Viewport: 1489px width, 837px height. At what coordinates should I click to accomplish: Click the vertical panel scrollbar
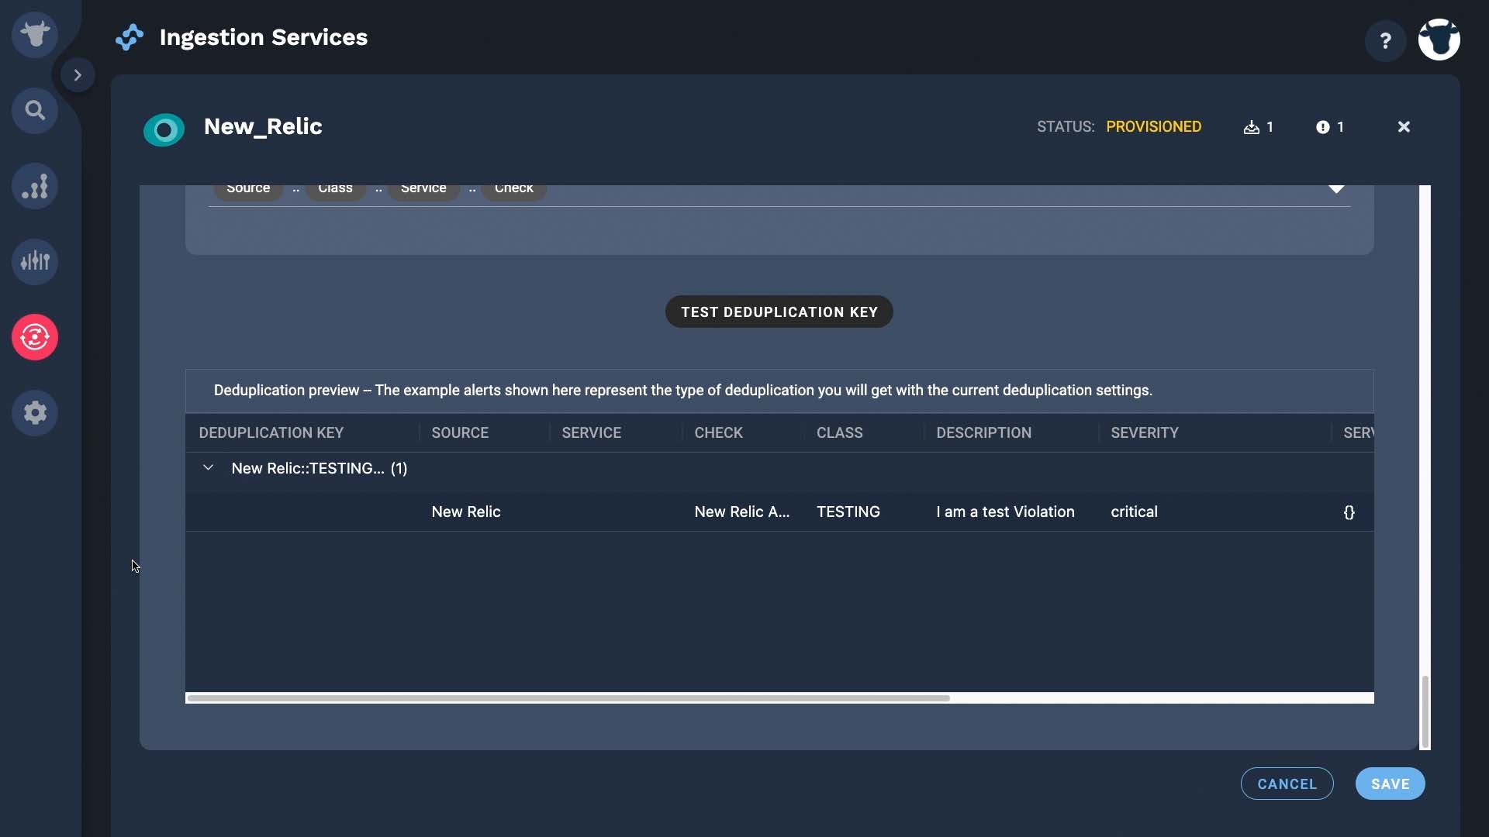point(1425,711)
